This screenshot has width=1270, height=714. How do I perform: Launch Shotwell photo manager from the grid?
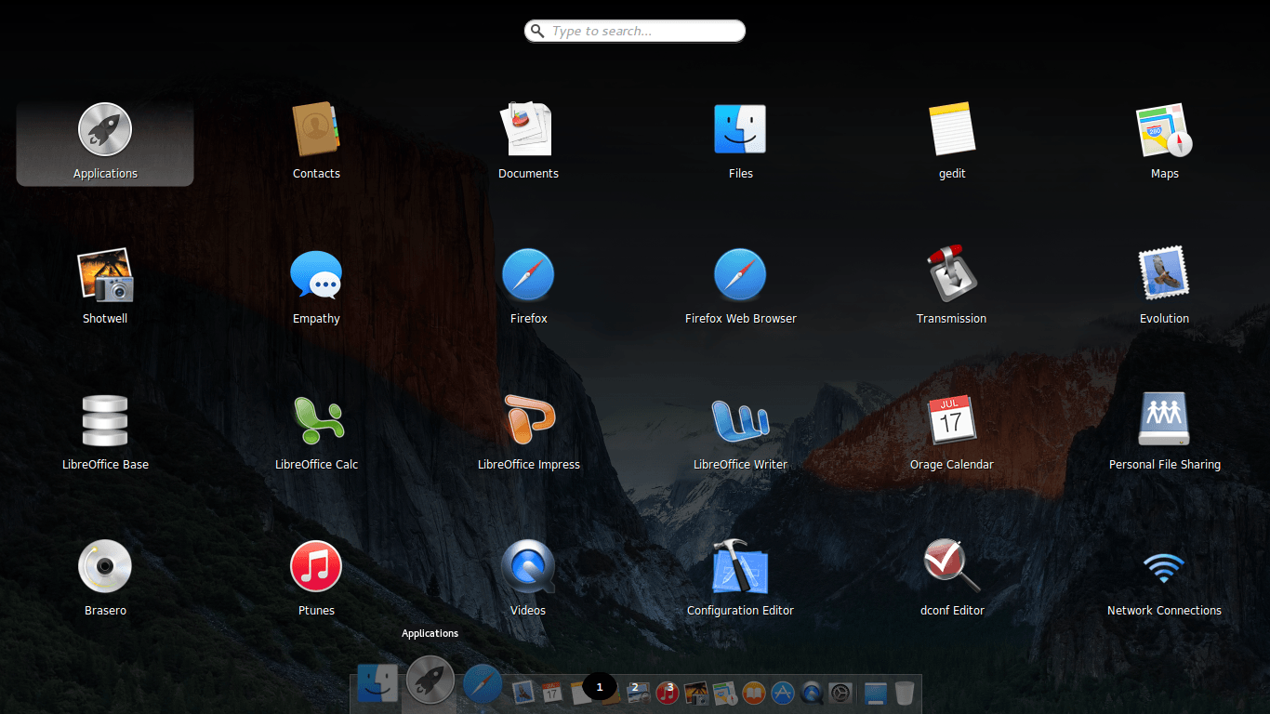[x=105, y=287]
